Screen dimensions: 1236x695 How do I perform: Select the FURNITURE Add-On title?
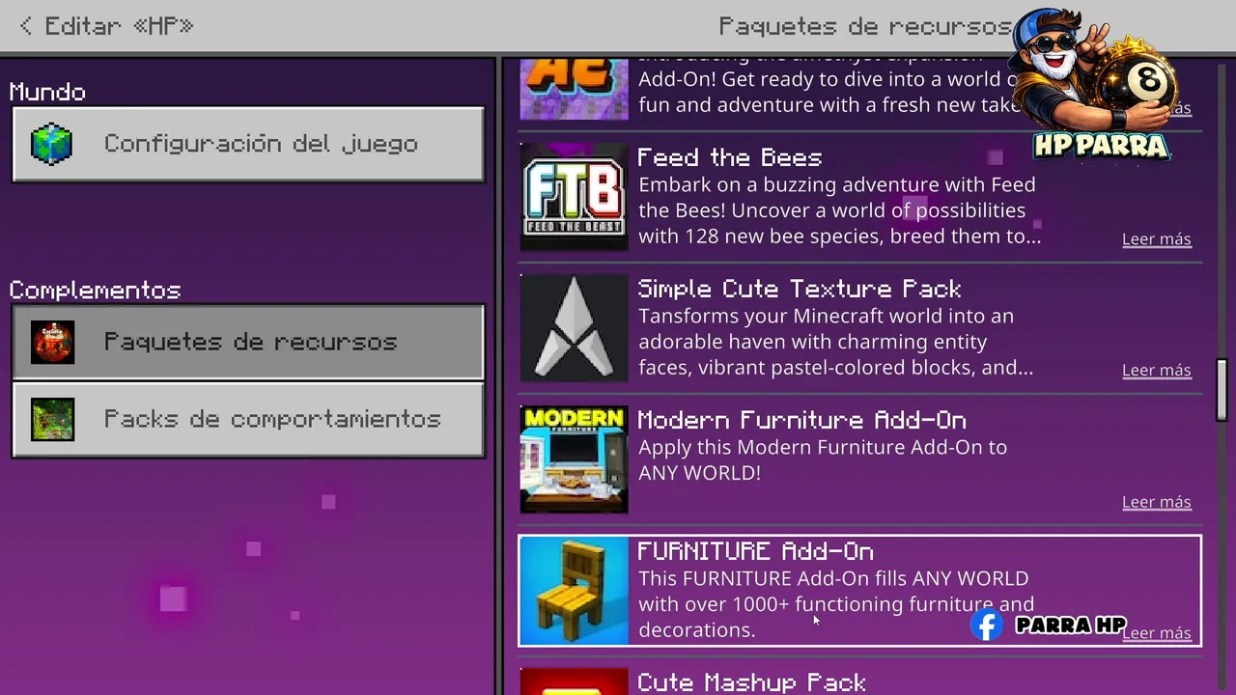[755, 551]
